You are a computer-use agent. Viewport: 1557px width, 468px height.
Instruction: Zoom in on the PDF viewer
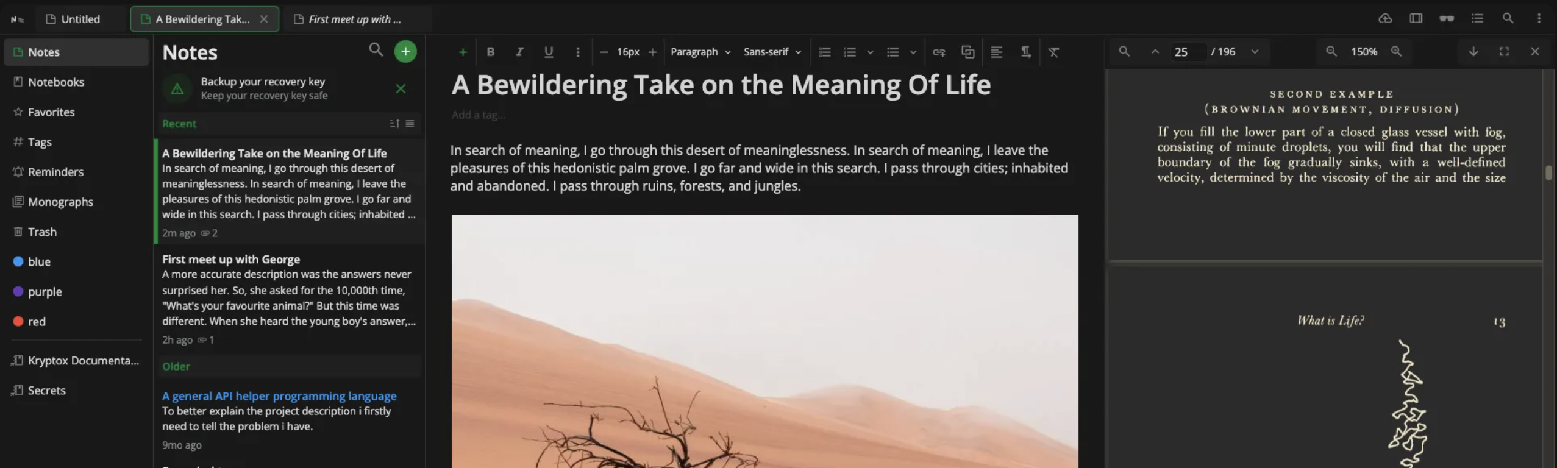[x=1396, y=52]
